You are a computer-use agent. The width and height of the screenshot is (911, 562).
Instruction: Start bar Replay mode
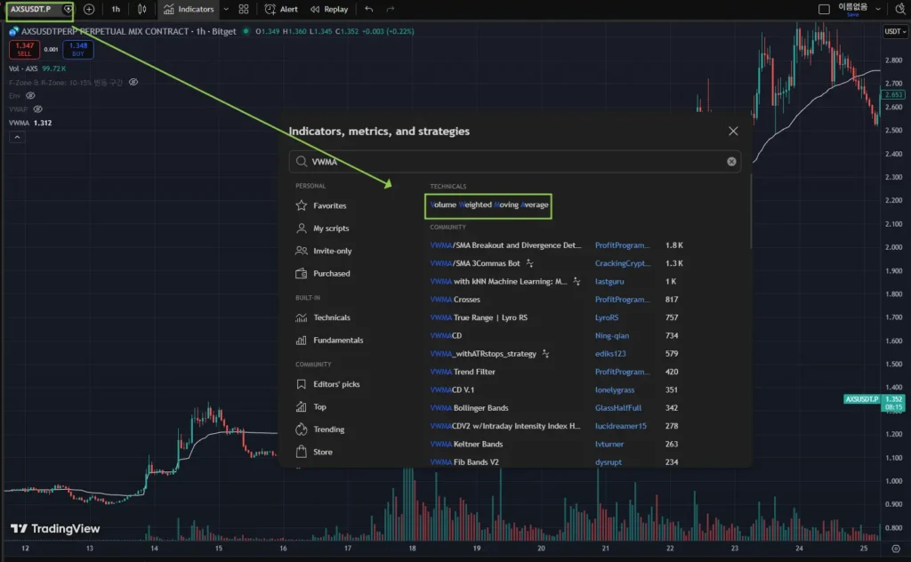coord(329,9)
